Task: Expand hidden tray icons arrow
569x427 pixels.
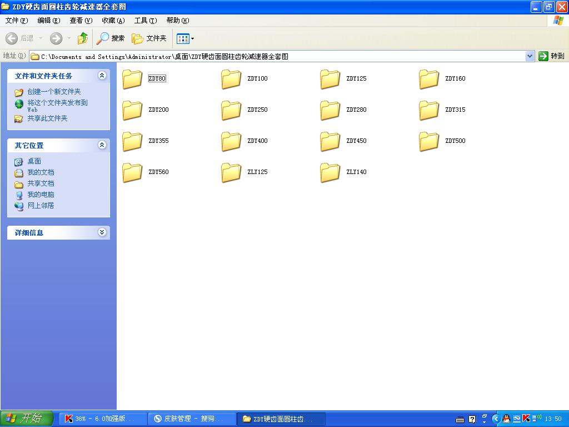Action: pos(496,419)
